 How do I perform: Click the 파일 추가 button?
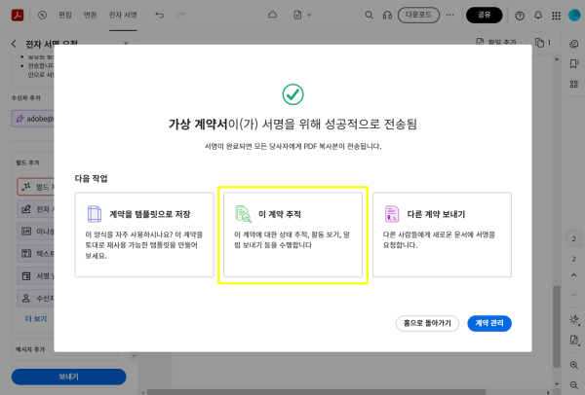[496, 43]
